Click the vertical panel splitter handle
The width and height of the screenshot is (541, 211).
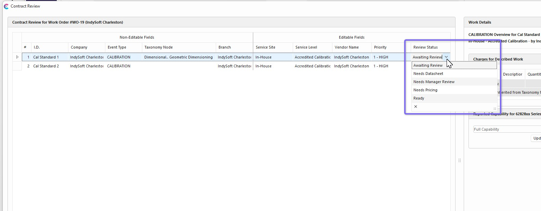(459, 160)
